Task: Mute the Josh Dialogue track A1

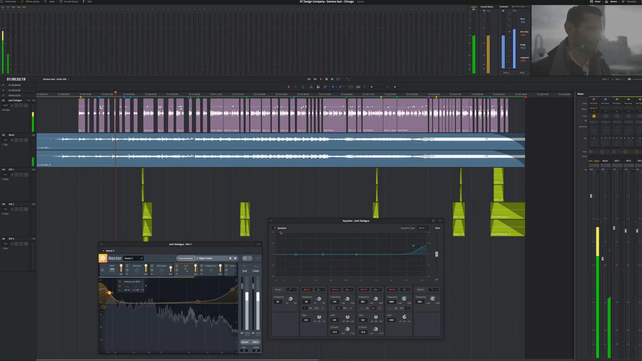Action: tap(26, 105)
